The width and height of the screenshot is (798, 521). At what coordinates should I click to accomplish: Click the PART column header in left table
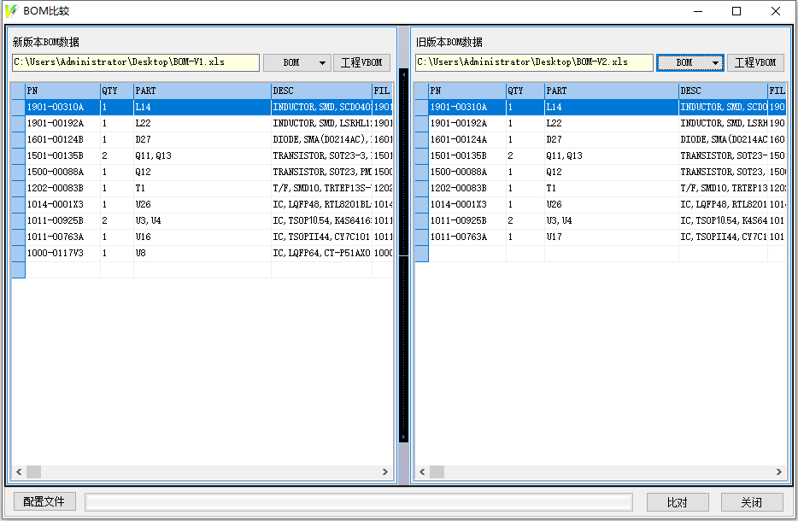[x=202, y=91]
